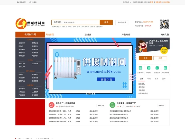This screenshot has height=139, width=185.
Task: Switch to the 公告 tab
Action: click(x=142, y=79)
